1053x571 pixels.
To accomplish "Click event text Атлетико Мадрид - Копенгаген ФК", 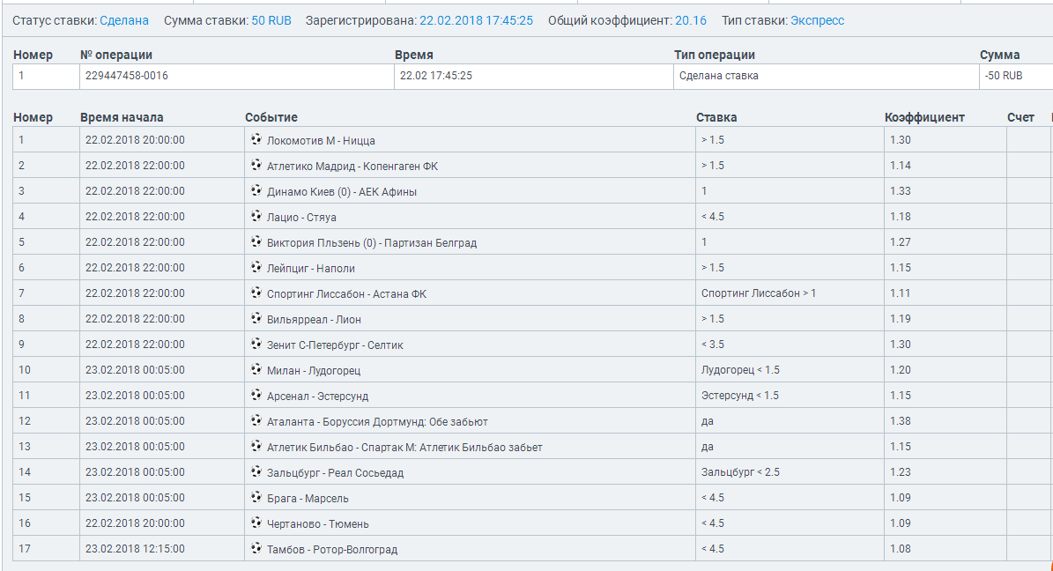I will (x=352, y=167).
